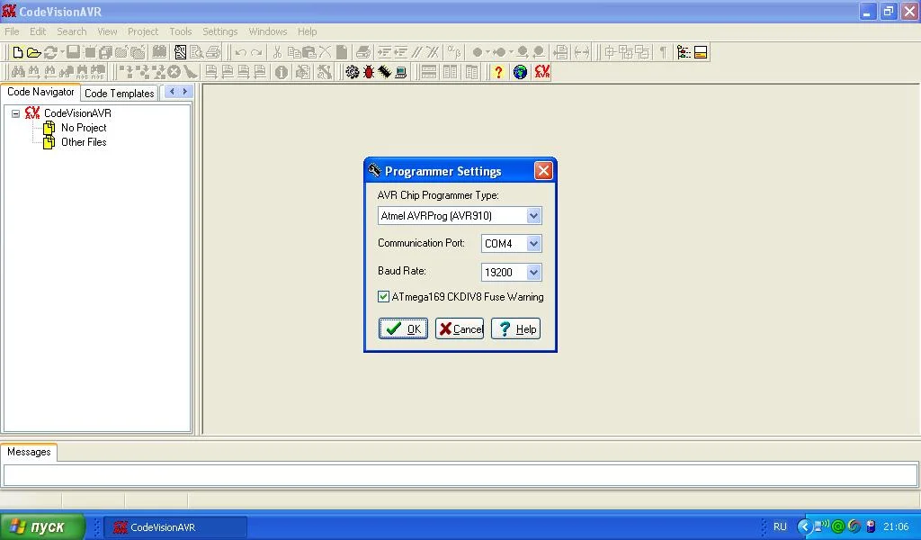Click the Cut scissors icon
This screenshot has height=540, width=921.
[277, 53]
